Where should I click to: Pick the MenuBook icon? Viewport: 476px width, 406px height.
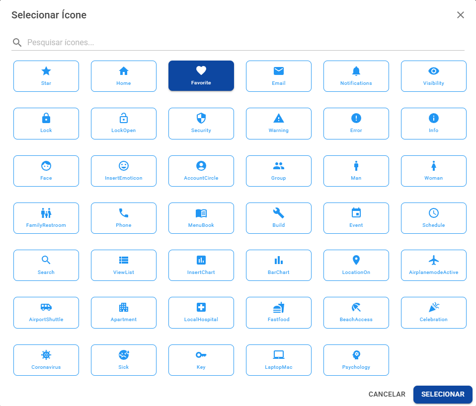pos(201,218)
